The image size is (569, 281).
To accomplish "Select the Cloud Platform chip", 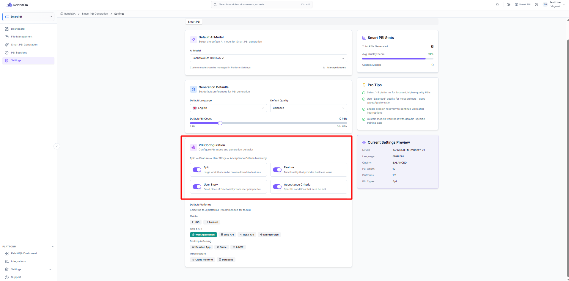I will point(202,260).
